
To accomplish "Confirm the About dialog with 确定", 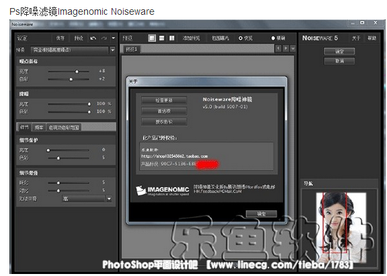I will pyautogui.click(x=261, y=214).
